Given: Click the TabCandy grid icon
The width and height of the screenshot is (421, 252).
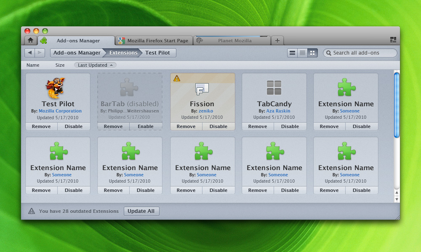Looking at the screenshot, I should point(274,88).
